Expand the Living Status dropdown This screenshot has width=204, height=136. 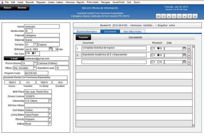click(x=50, y=114)
